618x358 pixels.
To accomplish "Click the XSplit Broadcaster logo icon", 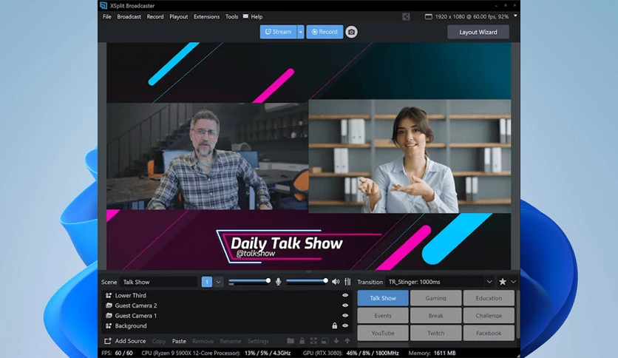I will [x=103, y=5].
